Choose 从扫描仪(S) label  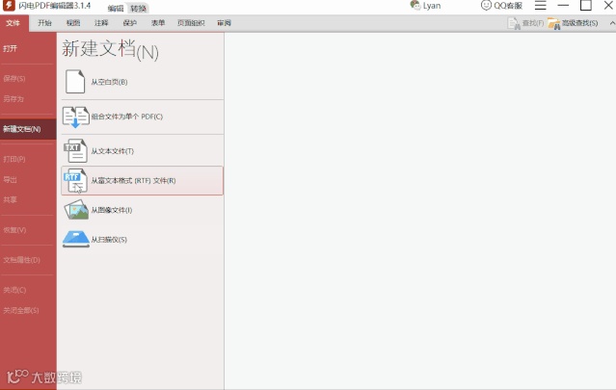(x=109, y=240)
